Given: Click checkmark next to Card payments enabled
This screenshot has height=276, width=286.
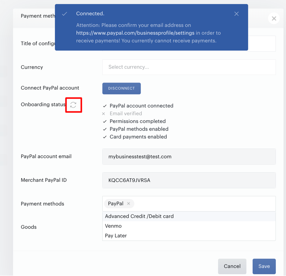Looking at the screenshot, I should coord(105,137).
